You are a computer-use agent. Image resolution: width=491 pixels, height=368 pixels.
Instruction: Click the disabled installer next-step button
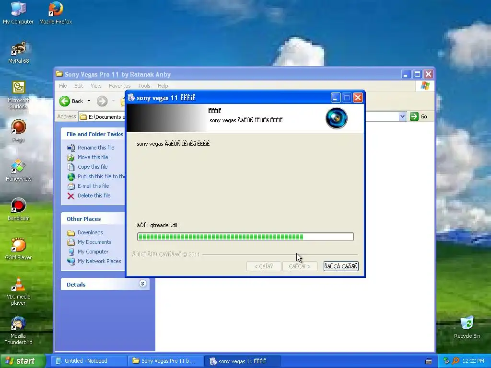(x=300, y=266)
